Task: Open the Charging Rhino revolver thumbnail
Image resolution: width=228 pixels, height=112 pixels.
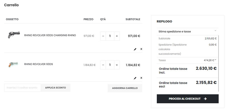Action: (x=14, y=35)
